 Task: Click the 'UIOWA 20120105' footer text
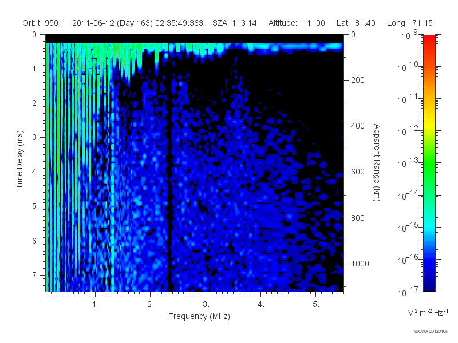(x=431, y=331)
